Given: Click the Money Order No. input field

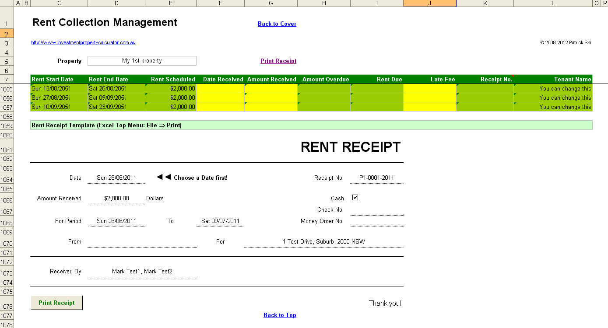Looking at the screenshot, I should 377,221.
